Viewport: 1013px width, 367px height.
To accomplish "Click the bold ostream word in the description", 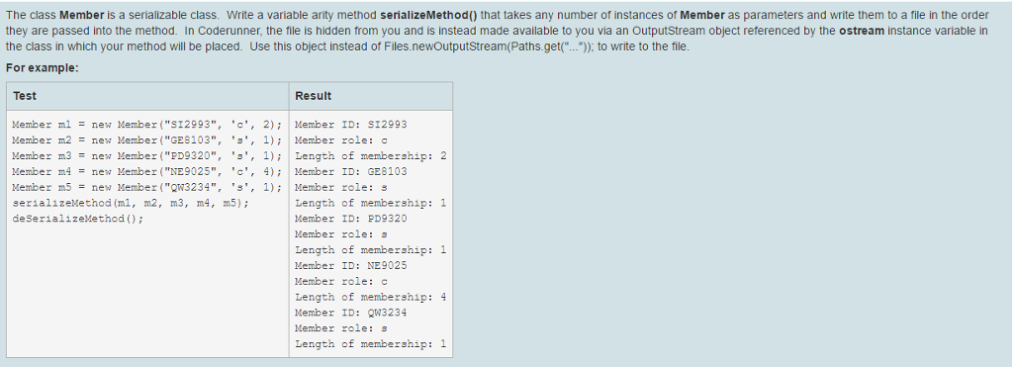I will pos(862,31).
